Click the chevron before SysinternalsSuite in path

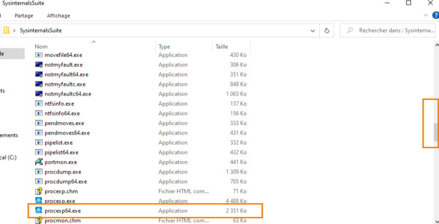coord(14,31)
